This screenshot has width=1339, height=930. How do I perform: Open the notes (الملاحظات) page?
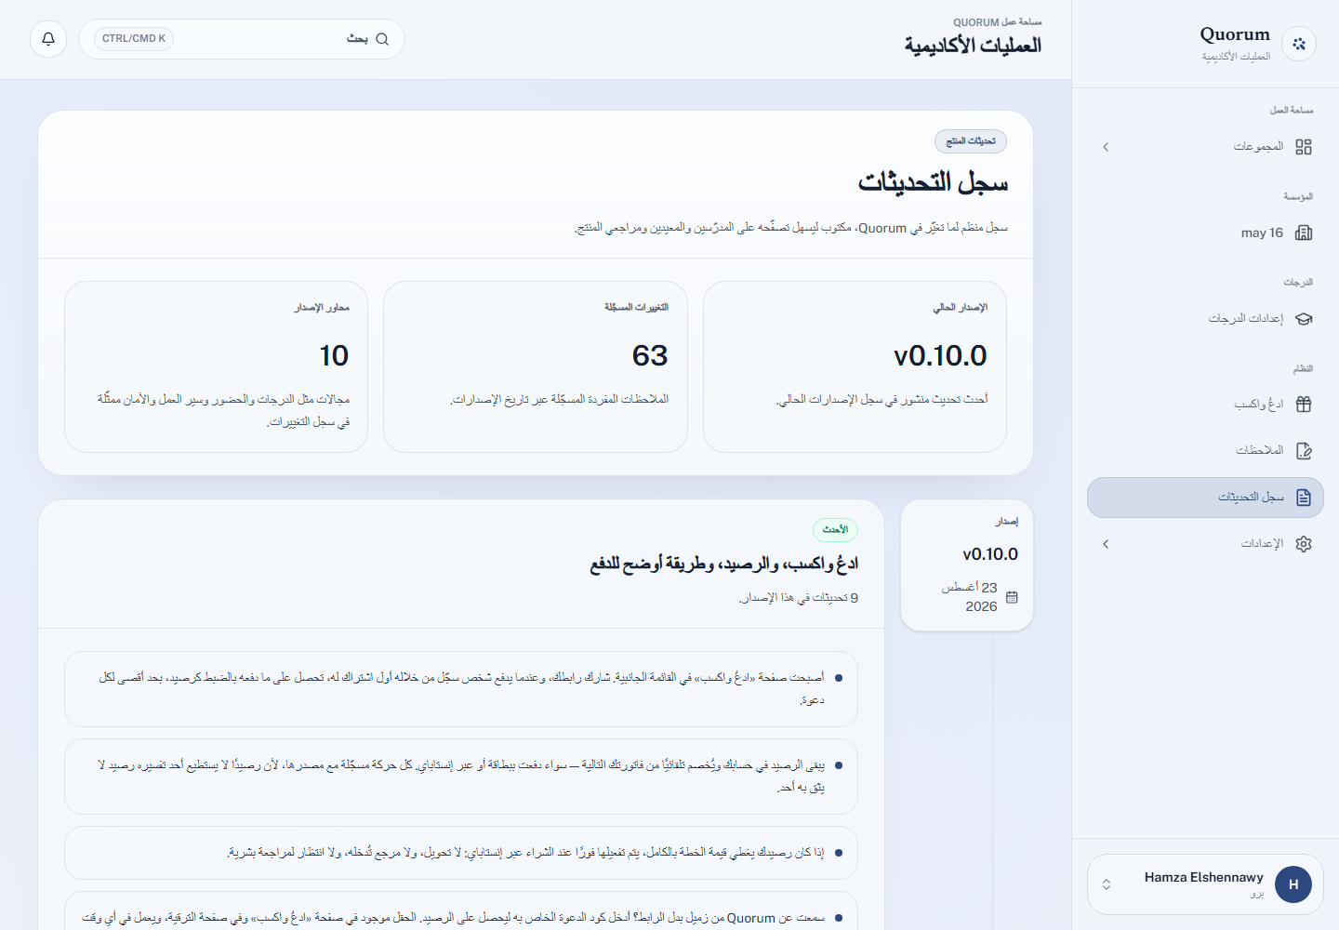point(1205,451)
